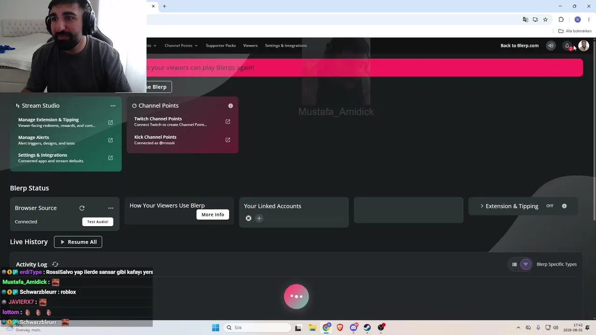
Task: Mute Blerp sound via the speaker icon
Action: tap(551, 46)
